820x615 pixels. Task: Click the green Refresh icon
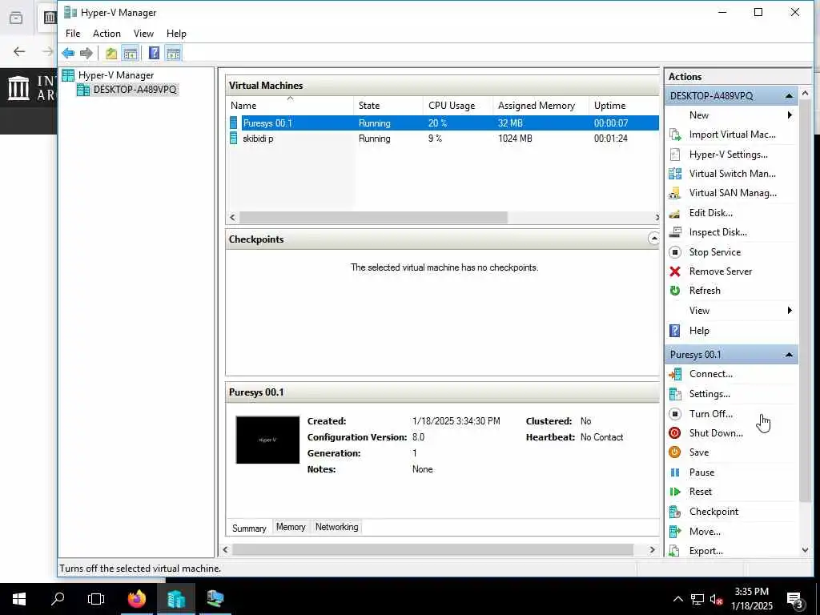tap(675, 291)
